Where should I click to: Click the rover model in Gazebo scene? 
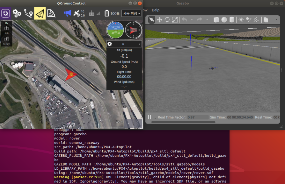click(213, 68)
